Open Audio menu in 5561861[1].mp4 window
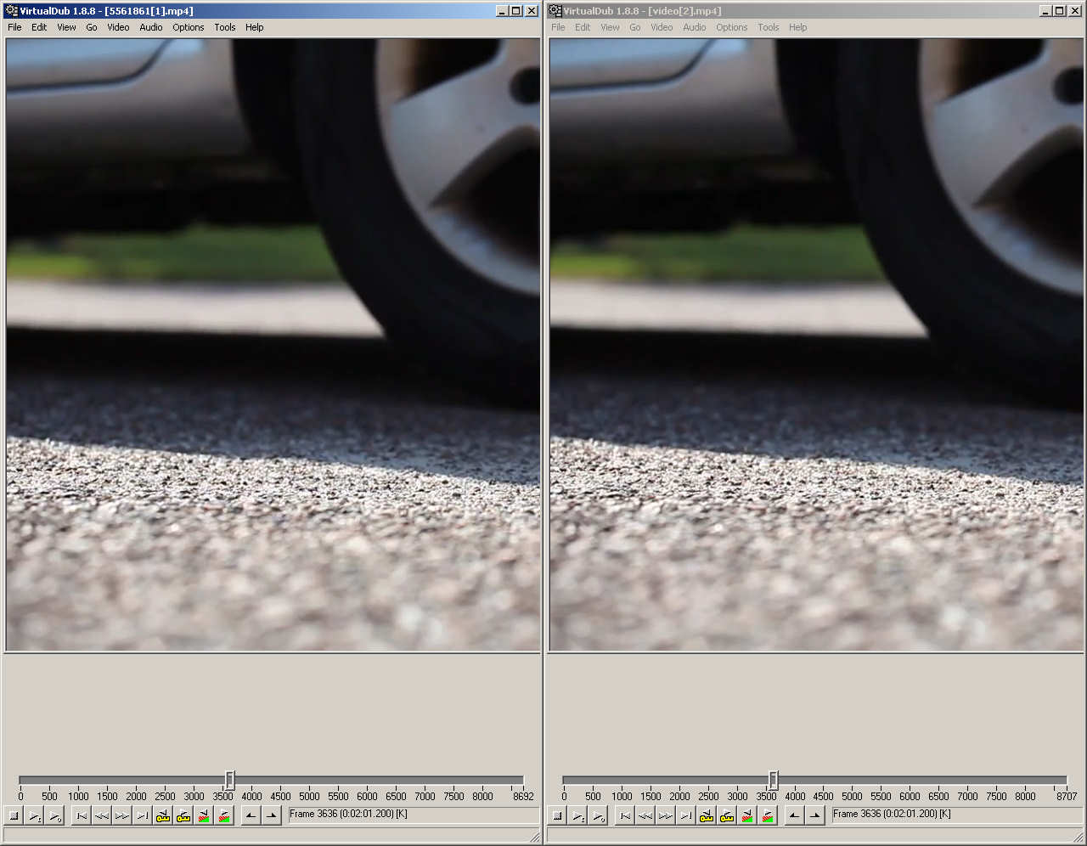This screenshot has height=846, width=1087. tap(151, 27)
